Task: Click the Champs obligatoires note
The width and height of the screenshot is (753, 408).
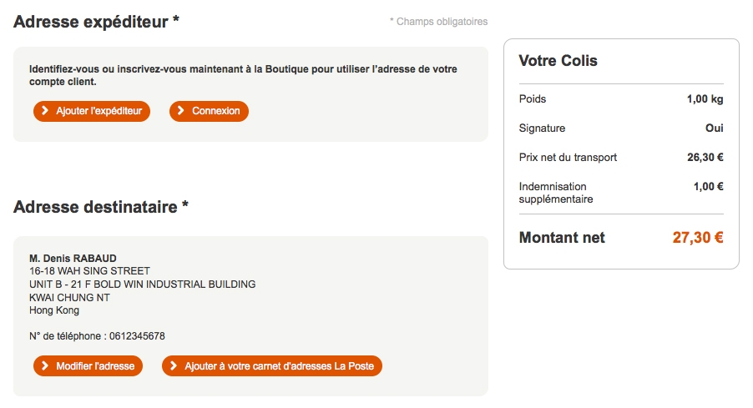Action: coord(438,22)
